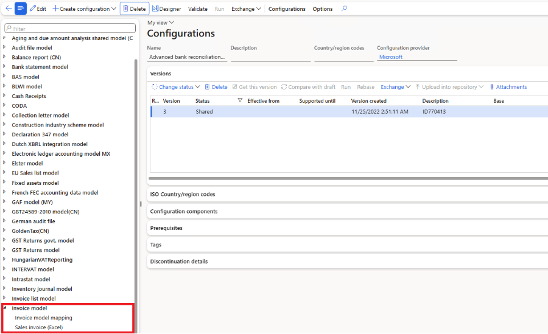Open the Create configuration dropdown
The width and height of the screenshot is (548, 334).
[84, 9]
